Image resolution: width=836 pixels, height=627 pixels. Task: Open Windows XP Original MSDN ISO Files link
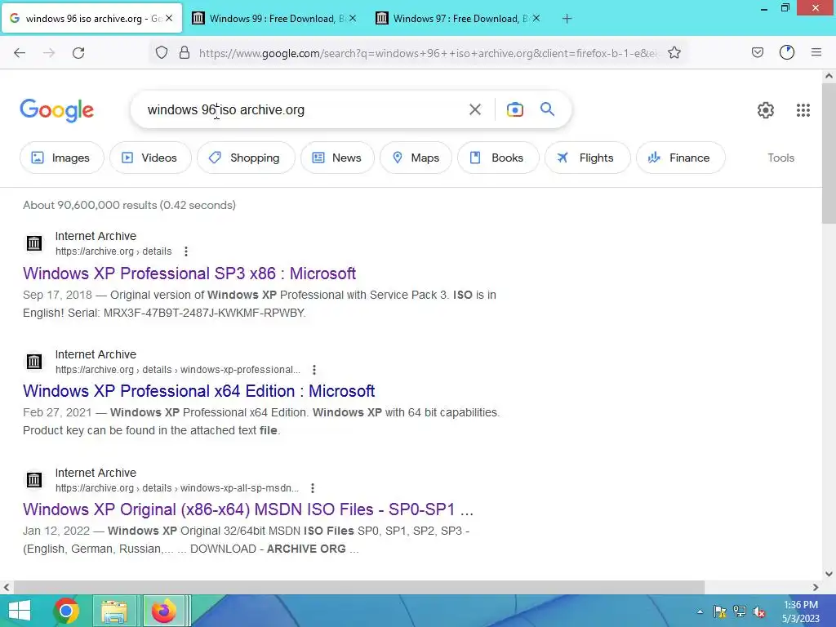coord(248,509)
